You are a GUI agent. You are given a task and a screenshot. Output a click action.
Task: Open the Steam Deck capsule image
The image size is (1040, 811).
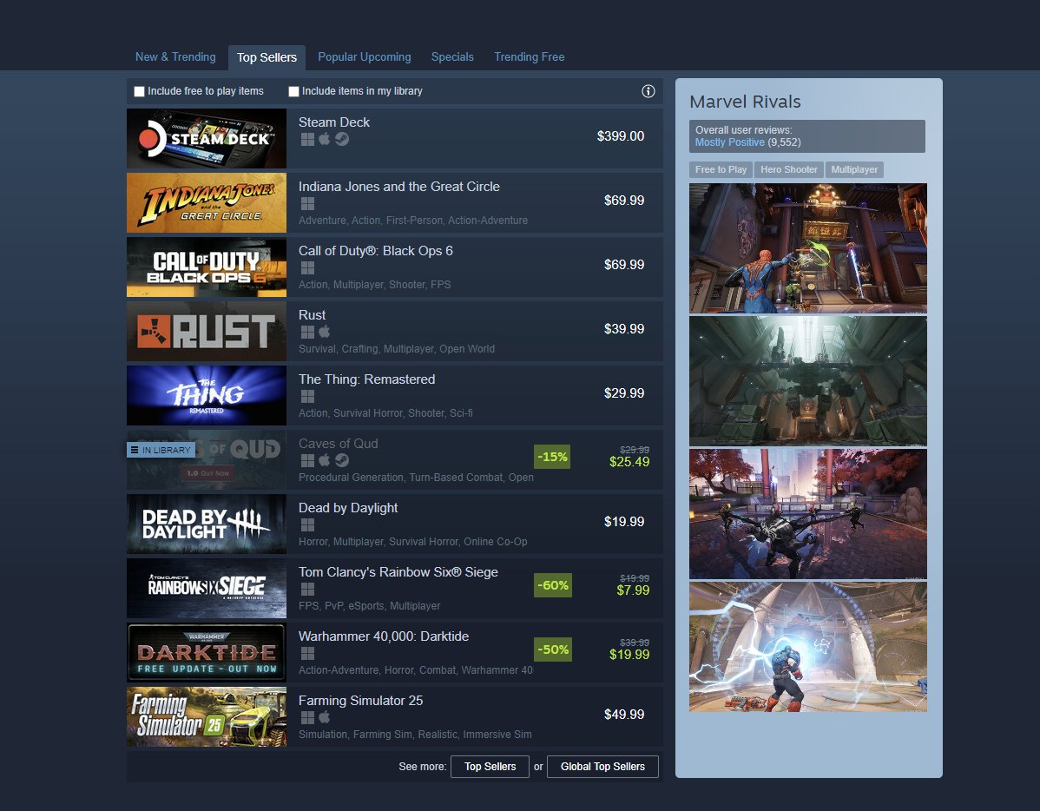[207, 138]
